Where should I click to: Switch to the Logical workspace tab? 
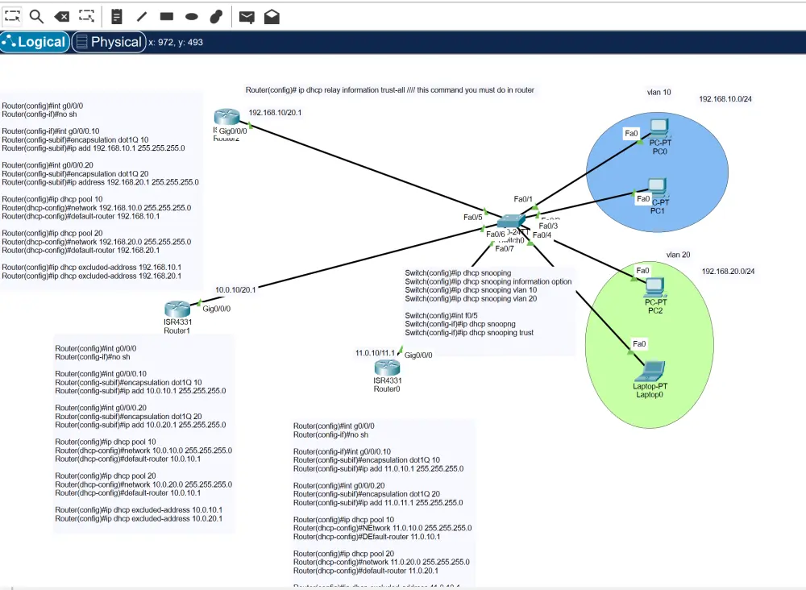click(35, 42)
